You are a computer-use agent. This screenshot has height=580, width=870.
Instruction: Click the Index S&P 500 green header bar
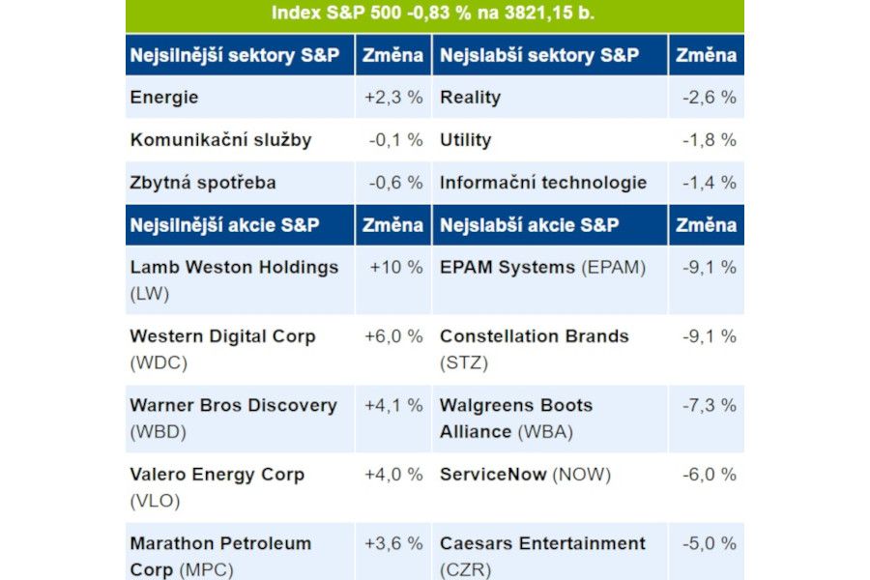pos(434,14)
